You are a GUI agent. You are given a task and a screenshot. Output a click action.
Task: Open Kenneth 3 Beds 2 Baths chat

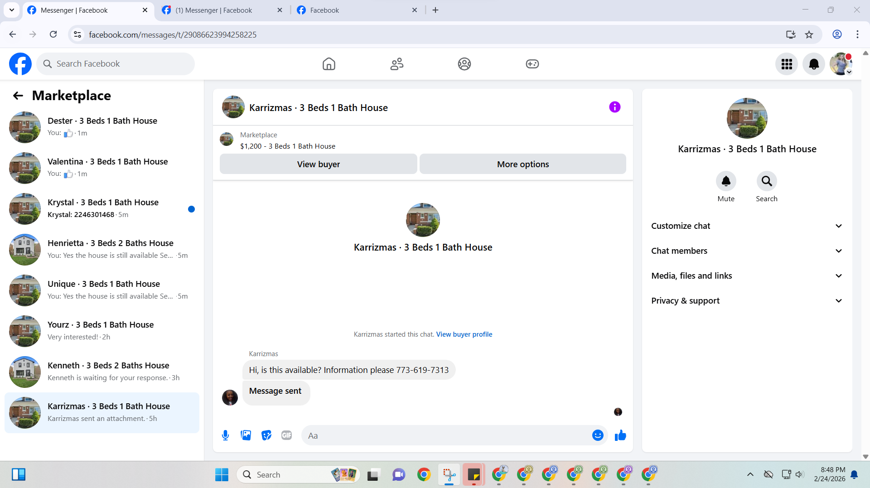(102, 372)
